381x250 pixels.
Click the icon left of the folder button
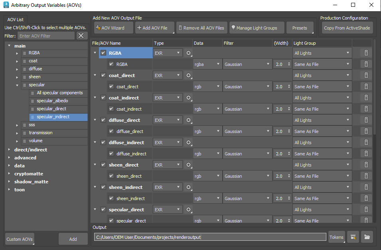(353, 237)
